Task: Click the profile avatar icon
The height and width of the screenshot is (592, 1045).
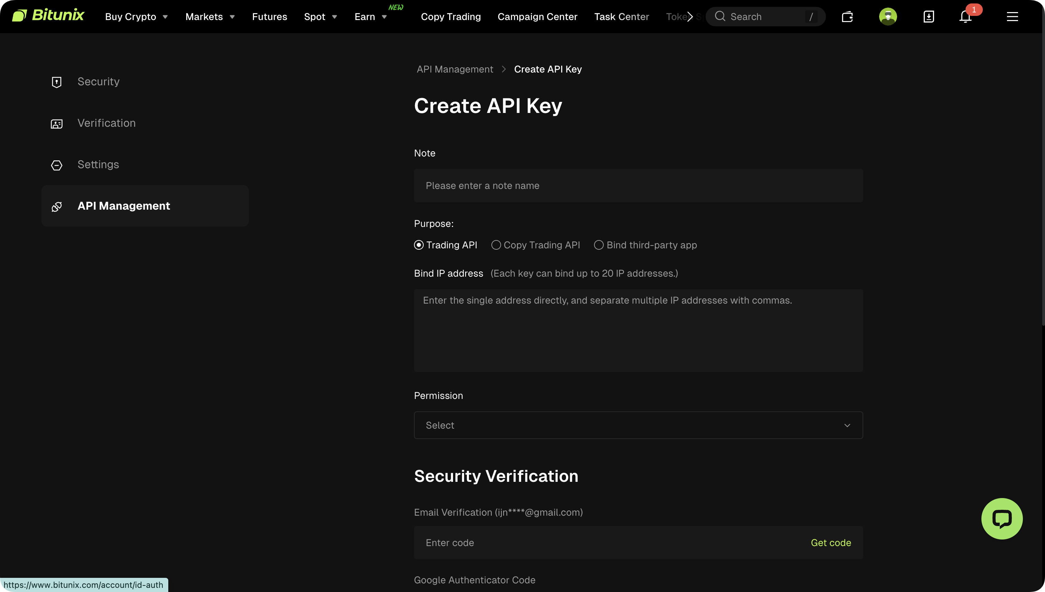Action: (x=888, y=17)
